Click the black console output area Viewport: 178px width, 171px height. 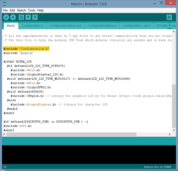[89, 155]
